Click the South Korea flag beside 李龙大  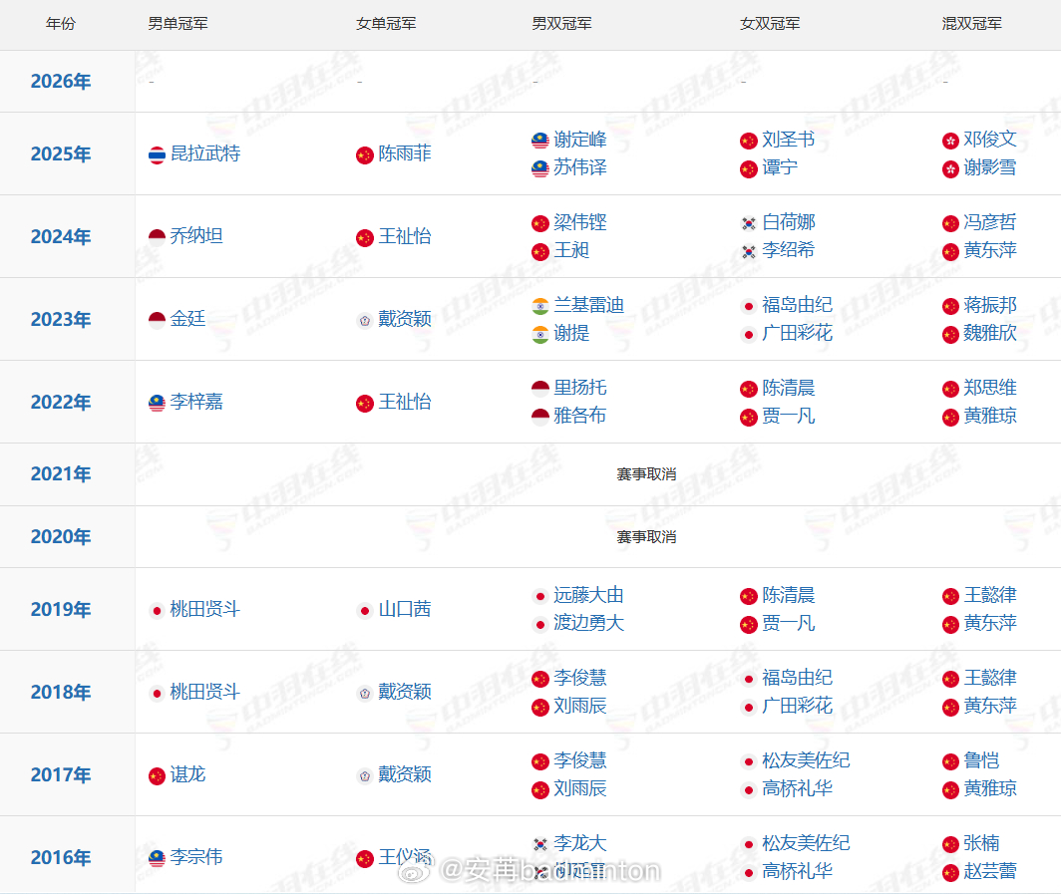[540, 844]
